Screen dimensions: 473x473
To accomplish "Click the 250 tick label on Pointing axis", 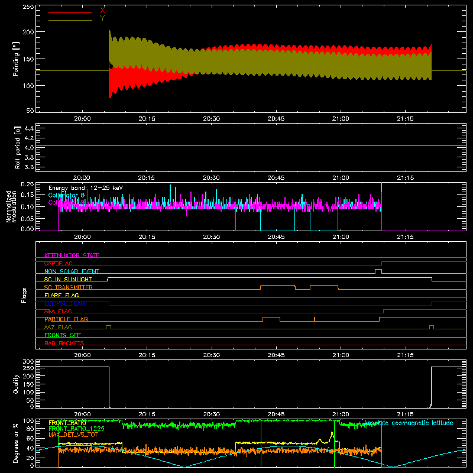I will (x=28, y=7).
